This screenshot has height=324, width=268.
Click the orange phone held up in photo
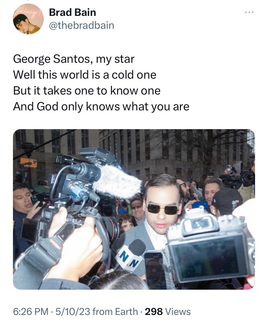tap(29, 162)
